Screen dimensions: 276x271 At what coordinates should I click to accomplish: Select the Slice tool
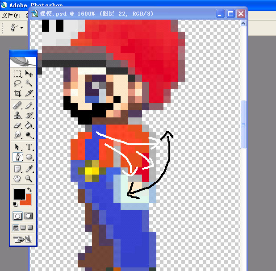pyautogui.click(x=29, y=93)
